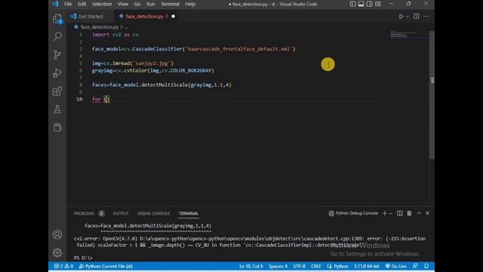The height and width of the screenshot is (272, 483).
Task: Click the VS Code logo in title bar
Action: pyautogui.click(x=55, y=4)
